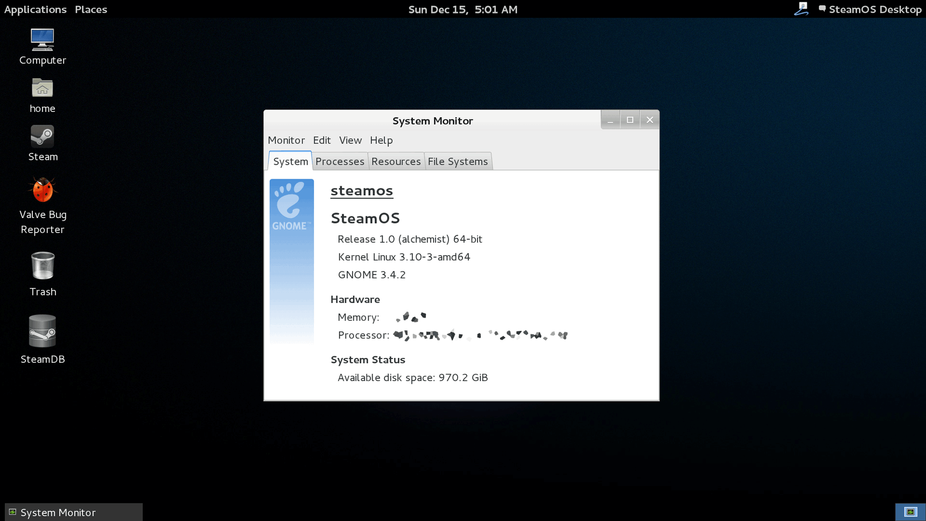Click the Available disk space 970.2 GiB line
Screen dimensions: 926x521
(x=413, y=377)
